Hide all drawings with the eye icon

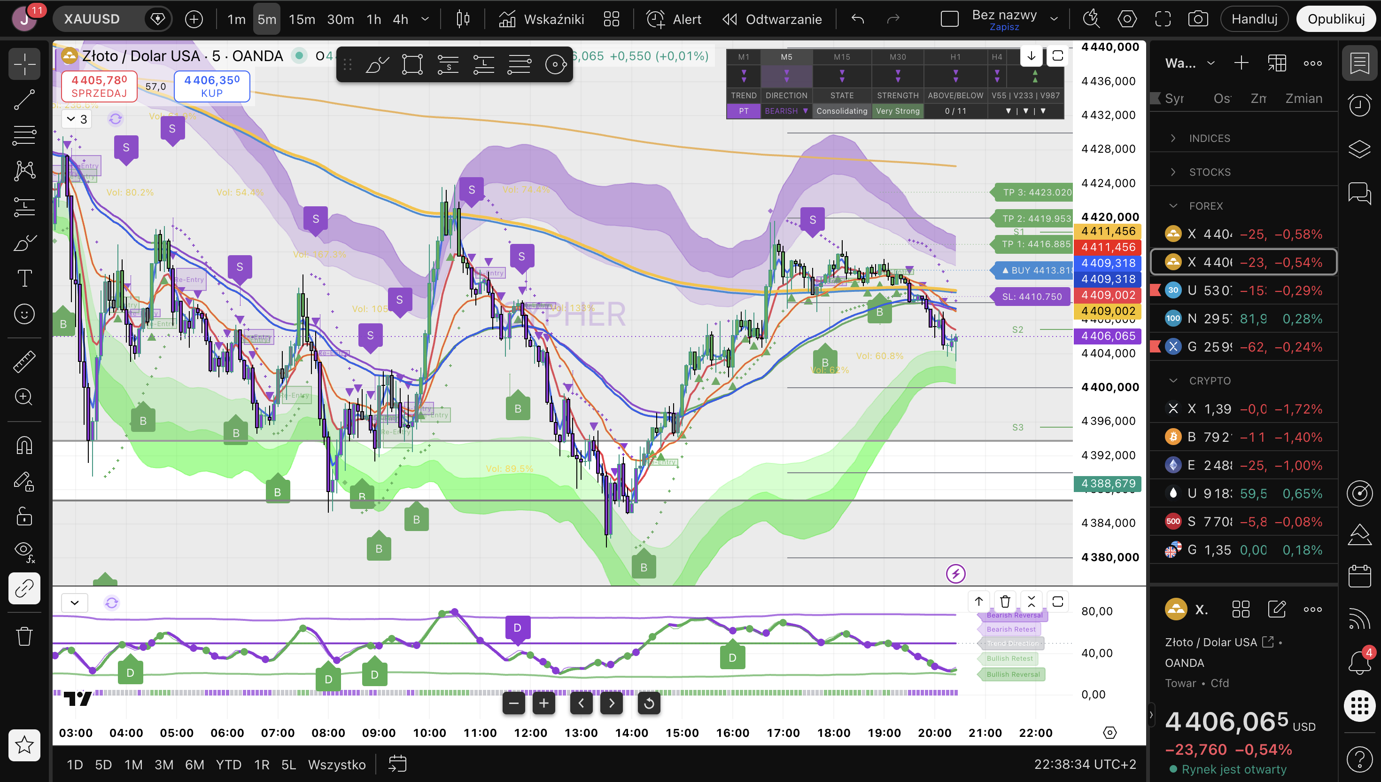pos(24,551)
